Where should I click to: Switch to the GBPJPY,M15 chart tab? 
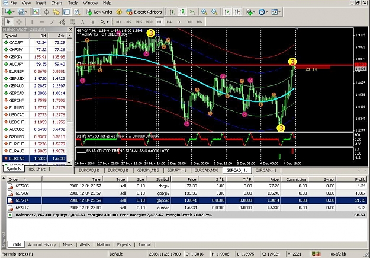(148, 170)
